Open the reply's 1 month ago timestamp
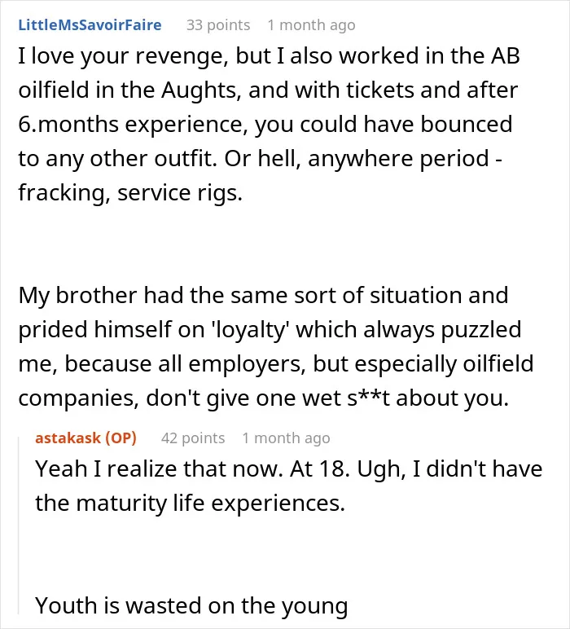 [286, 438]
